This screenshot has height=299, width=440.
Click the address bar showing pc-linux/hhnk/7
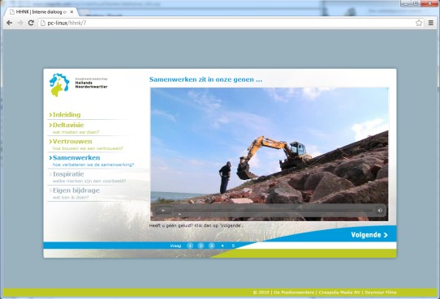coord(226,23)
